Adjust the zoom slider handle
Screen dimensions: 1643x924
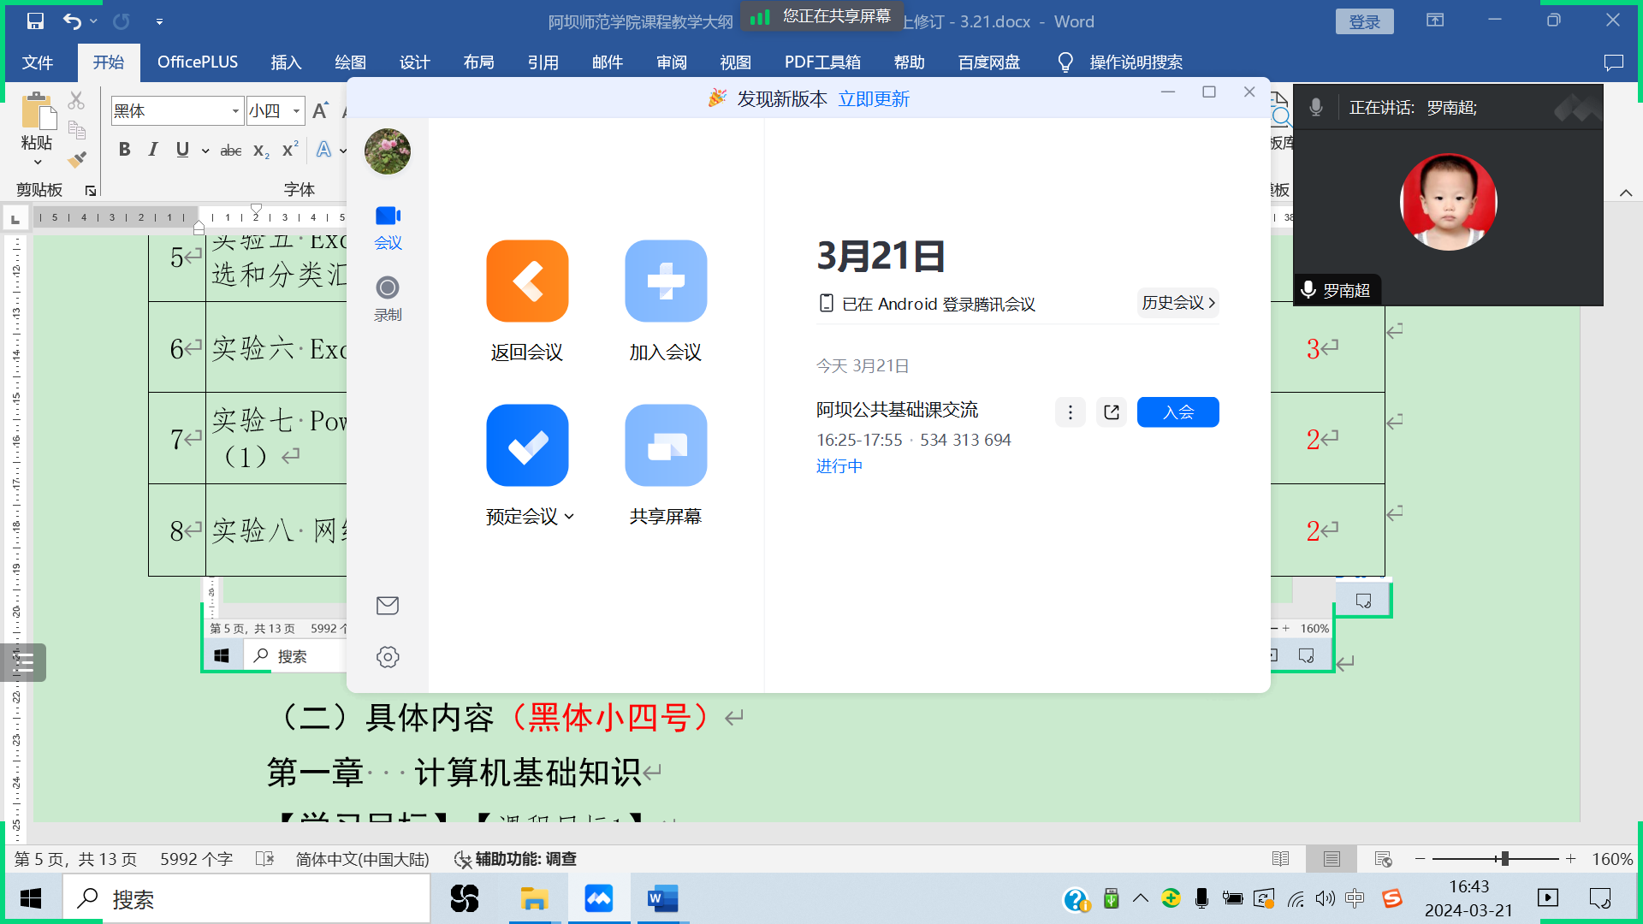tap(1504, 858)
